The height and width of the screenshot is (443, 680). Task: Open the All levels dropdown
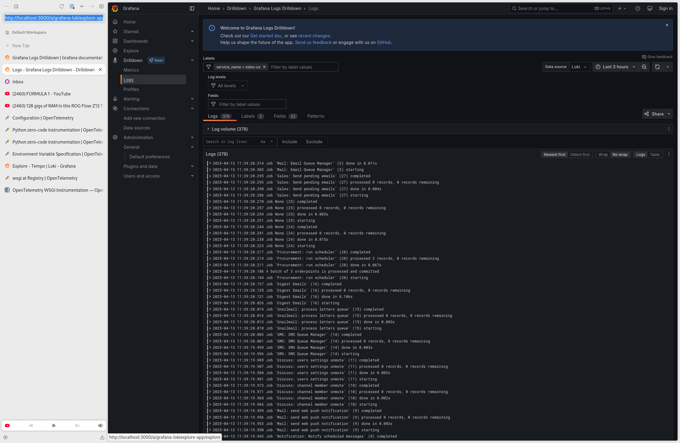click(x=228, y=86)
